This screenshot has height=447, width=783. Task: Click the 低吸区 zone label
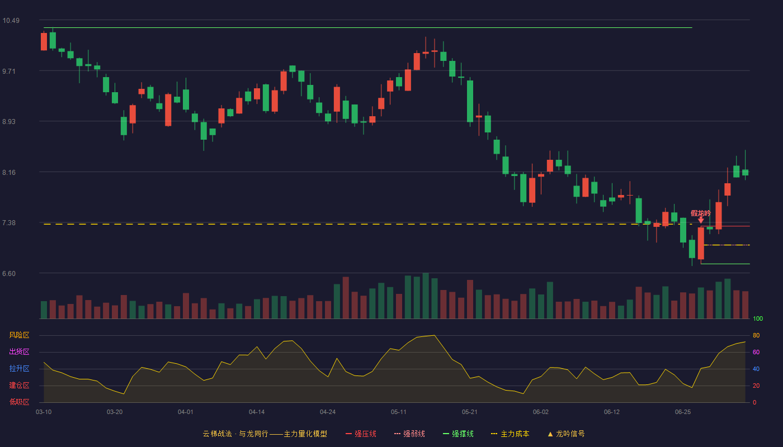[x=19, y=402]
